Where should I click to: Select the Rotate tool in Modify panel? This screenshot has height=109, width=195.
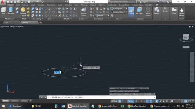[67, 12]
